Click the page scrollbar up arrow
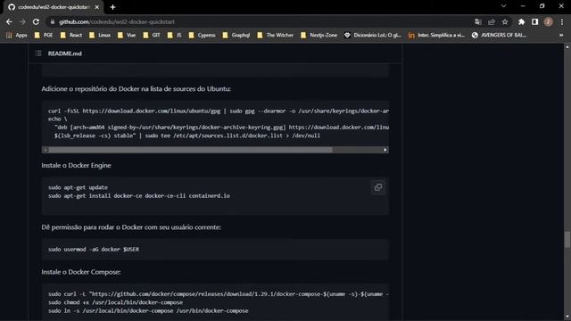 (567, 47)
